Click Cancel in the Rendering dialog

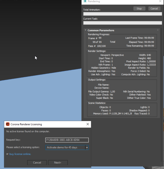click(154, 9)
